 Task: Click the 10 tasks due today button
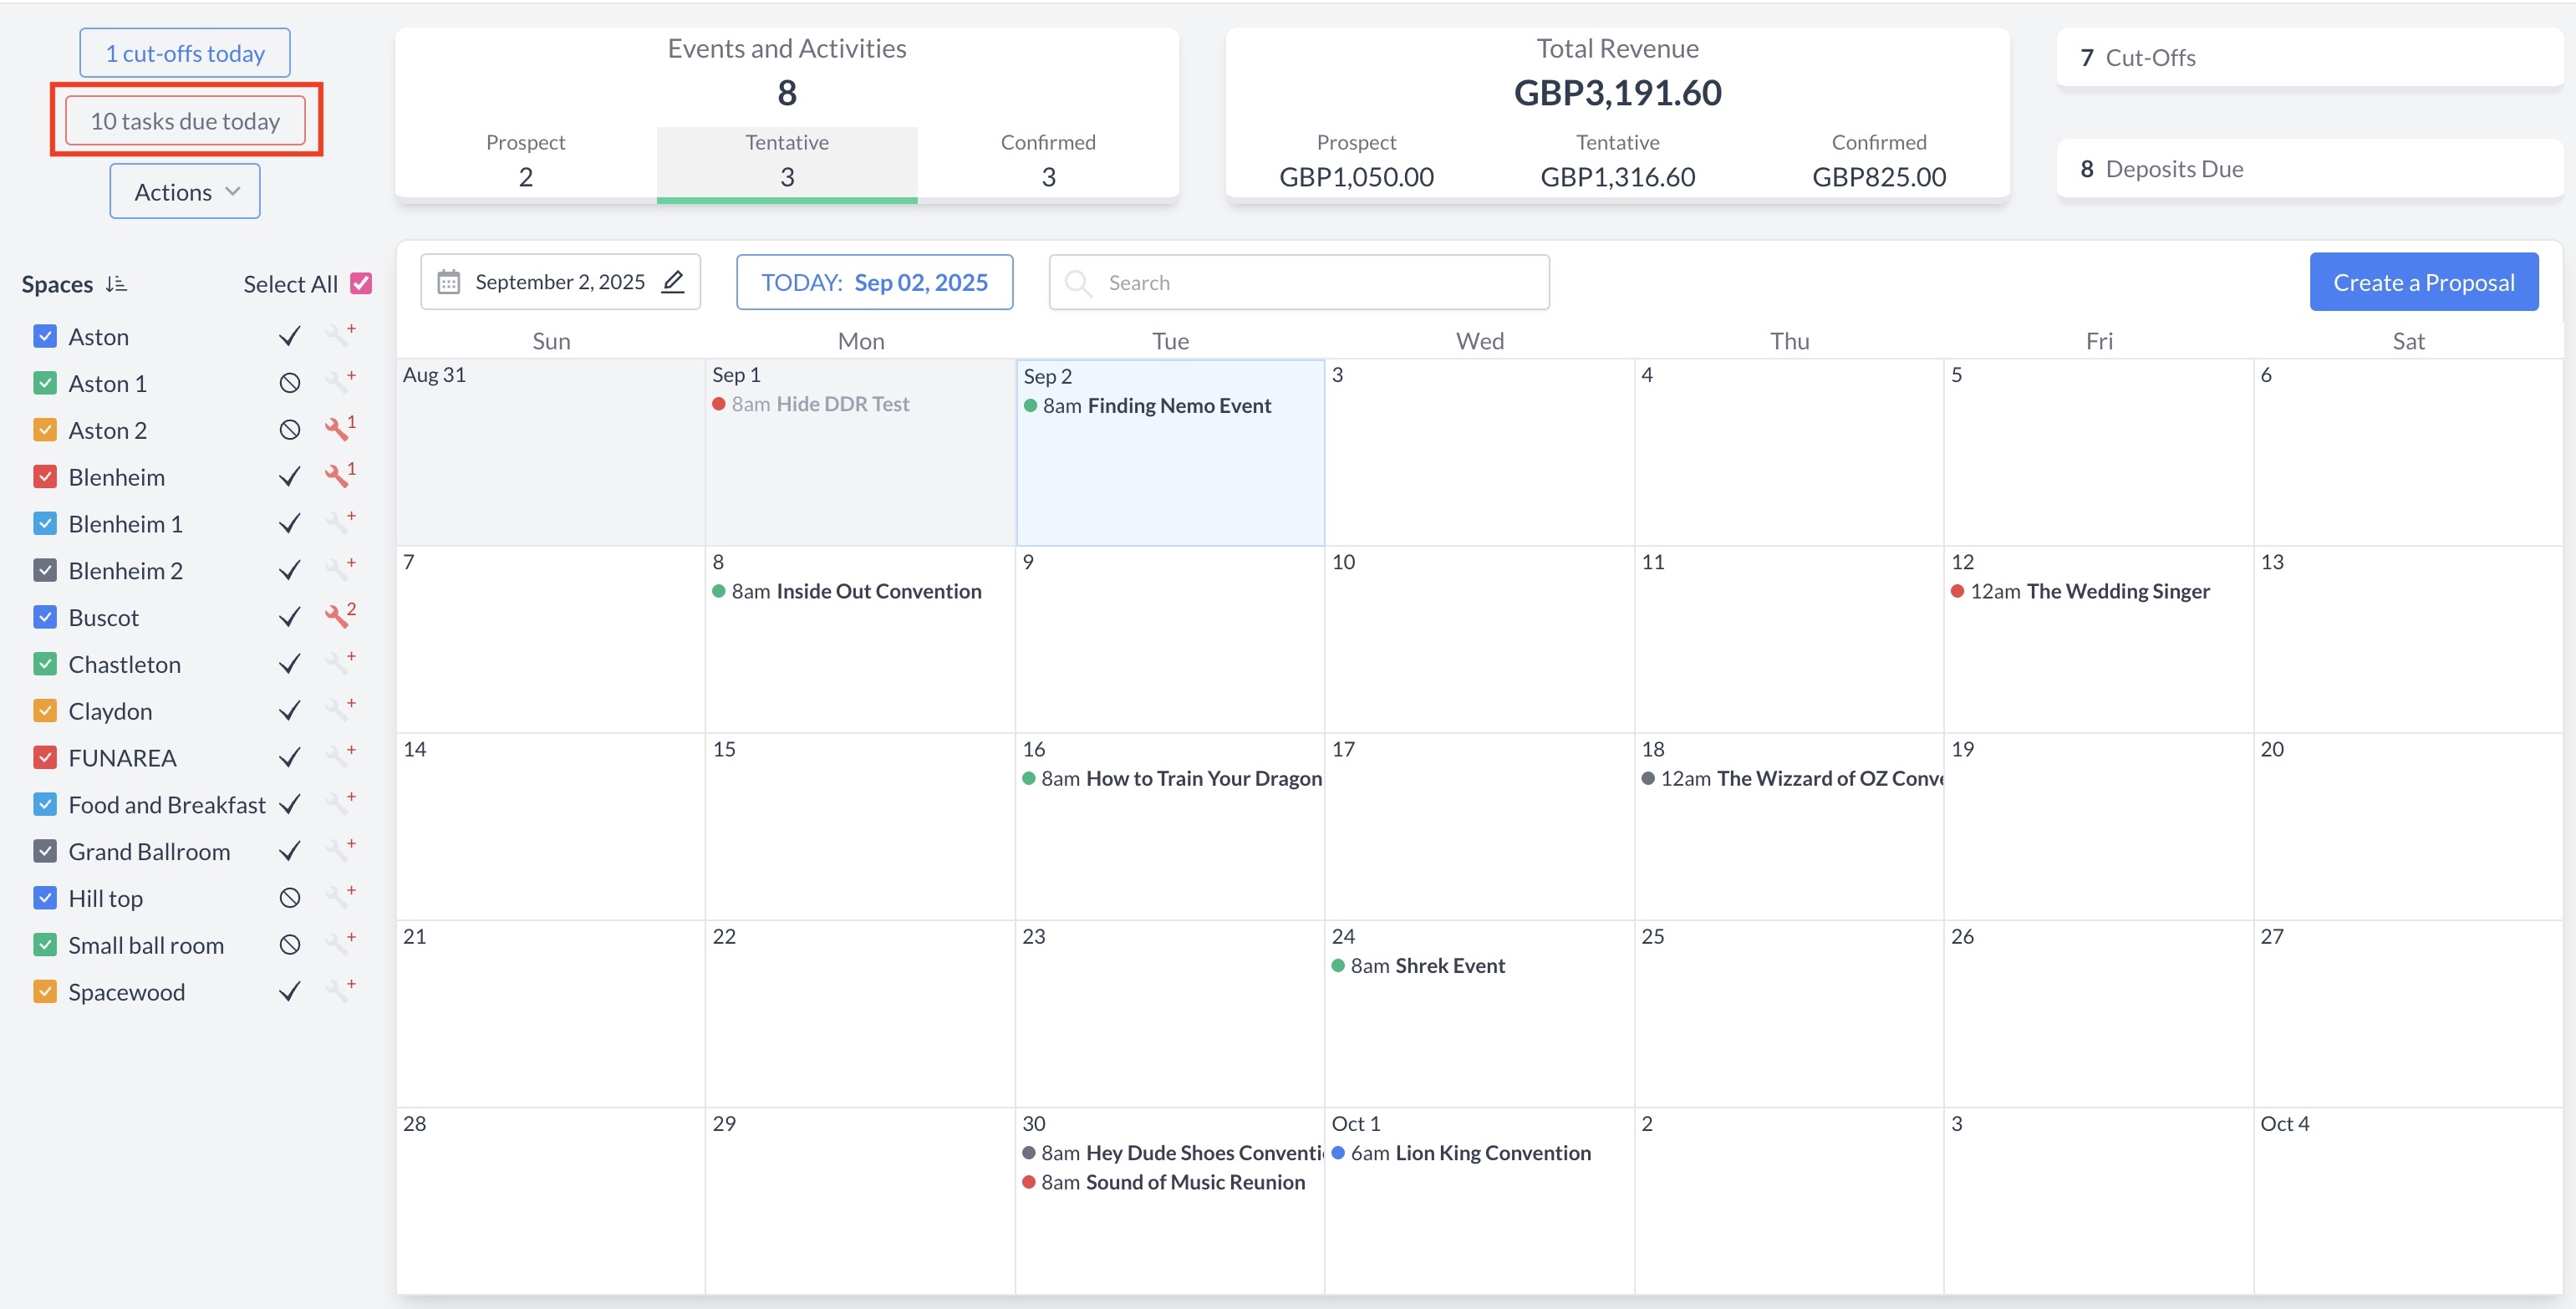(x=185, y=121)
